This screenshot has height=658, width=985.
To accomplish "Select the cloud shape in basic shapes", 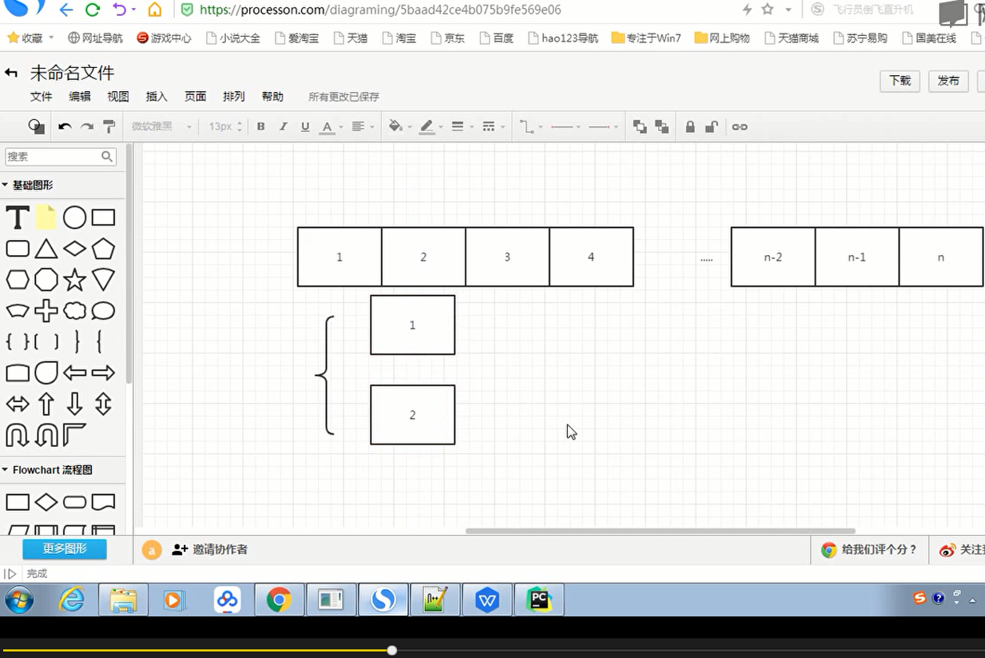I will (x=74, y=311).
